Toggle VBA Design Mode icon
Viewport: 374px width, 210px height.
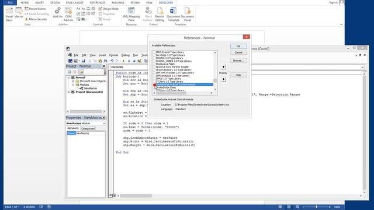[x=140, y=61]
